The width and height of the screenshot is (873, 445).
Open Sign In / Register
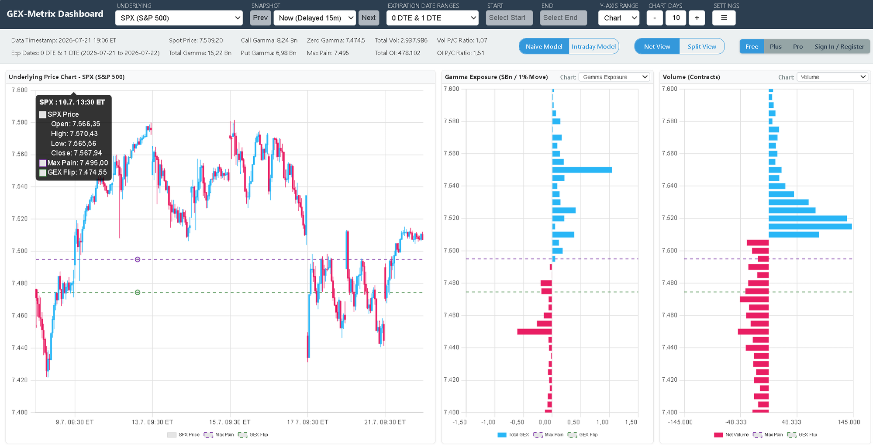[839, 46]
